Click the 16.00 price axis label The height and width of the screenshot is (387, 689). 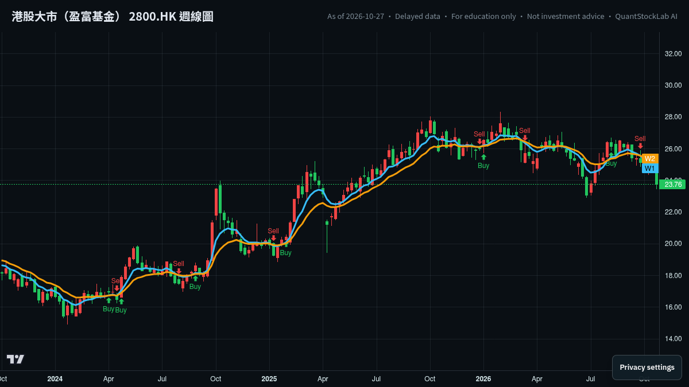(x=672, y=307)
